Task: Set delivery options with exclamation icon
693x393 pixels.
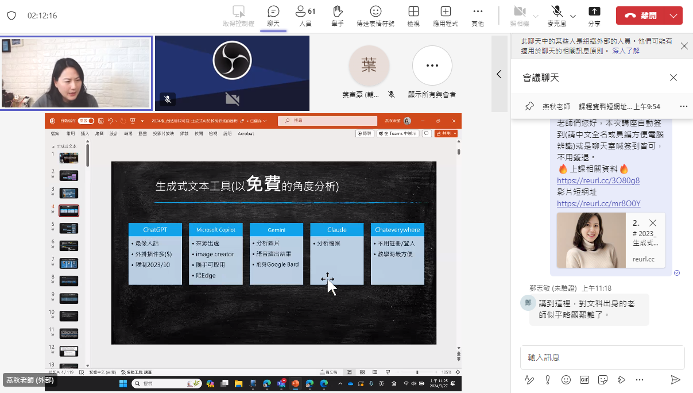Action: (x=548, y=380)
